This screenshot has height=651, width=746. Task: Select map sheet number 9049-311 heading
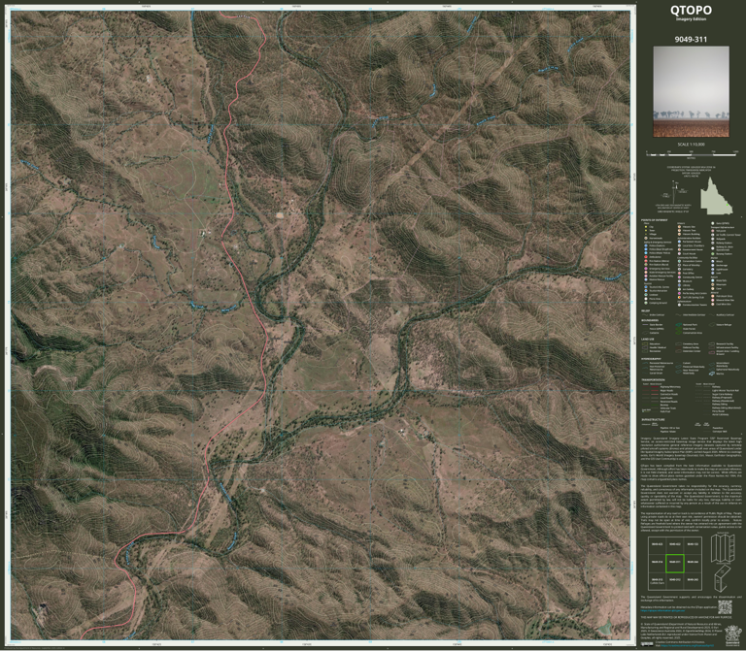point(691,40)
